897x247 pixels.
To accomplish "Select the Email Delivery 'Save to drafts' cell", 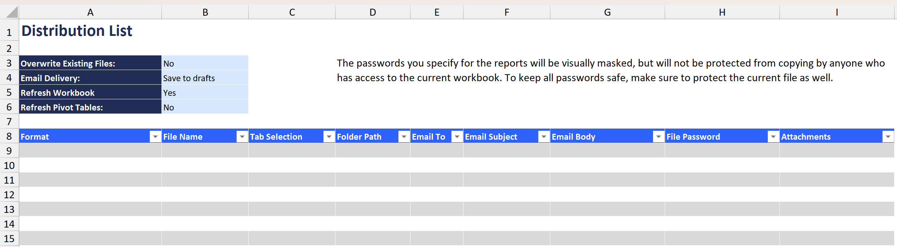I will (205, 78).
